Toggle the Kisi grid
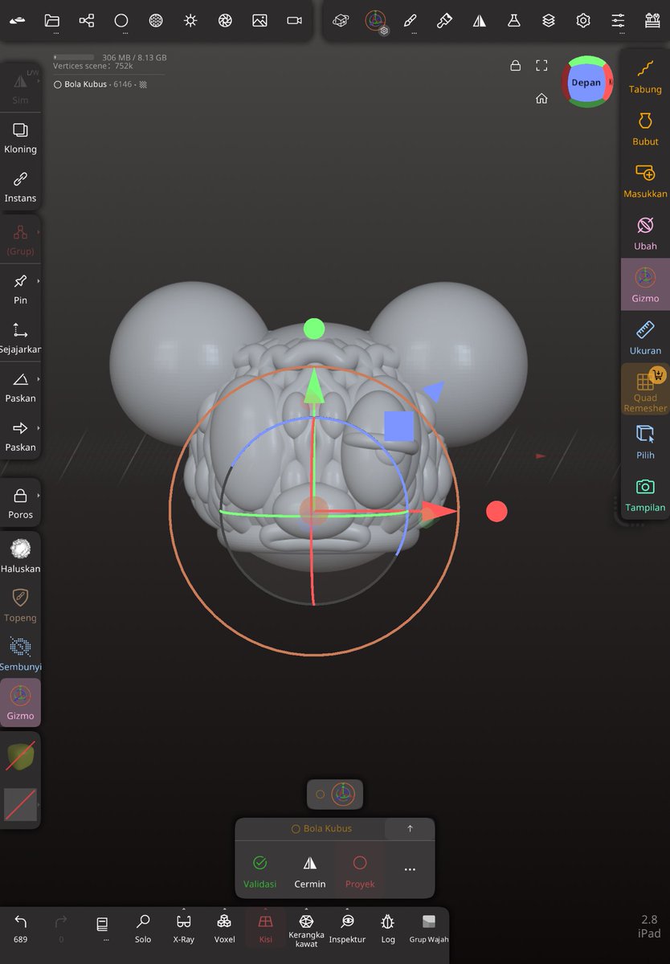Image resolution: width=670 pixels, height=964 pixels. pyautogui.click(x=265, y=929)
